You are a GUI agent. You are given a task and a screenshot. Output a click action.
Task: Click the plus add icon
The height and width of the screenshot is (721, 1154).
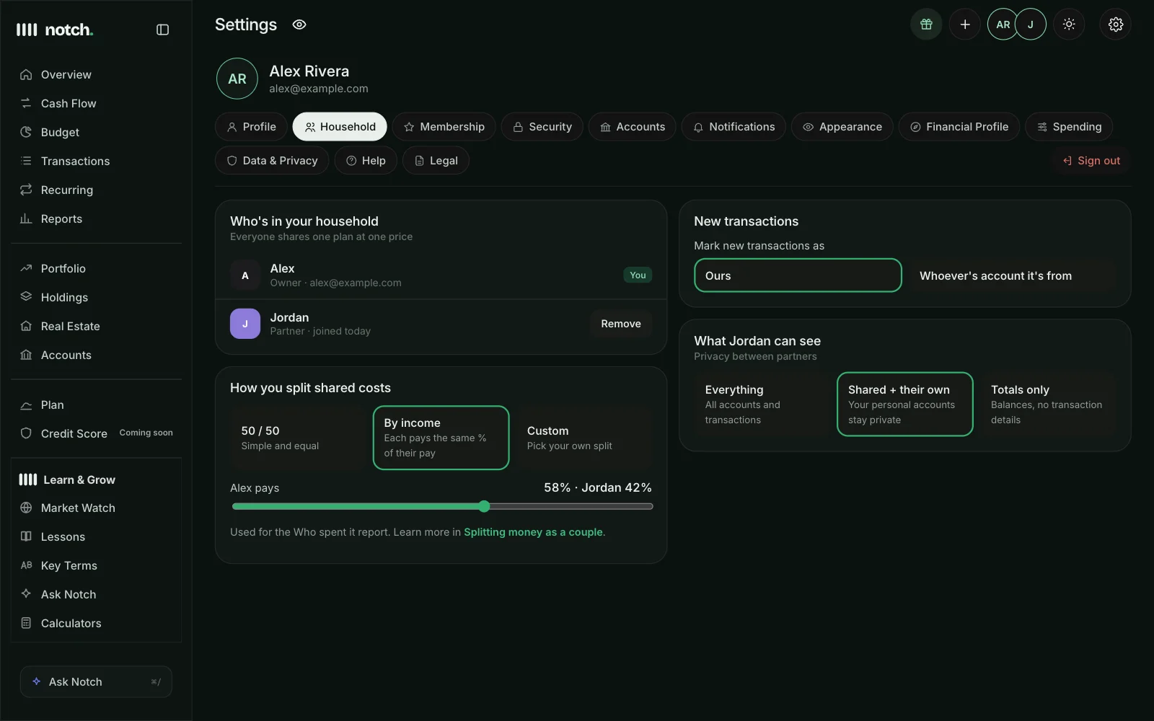965,25
